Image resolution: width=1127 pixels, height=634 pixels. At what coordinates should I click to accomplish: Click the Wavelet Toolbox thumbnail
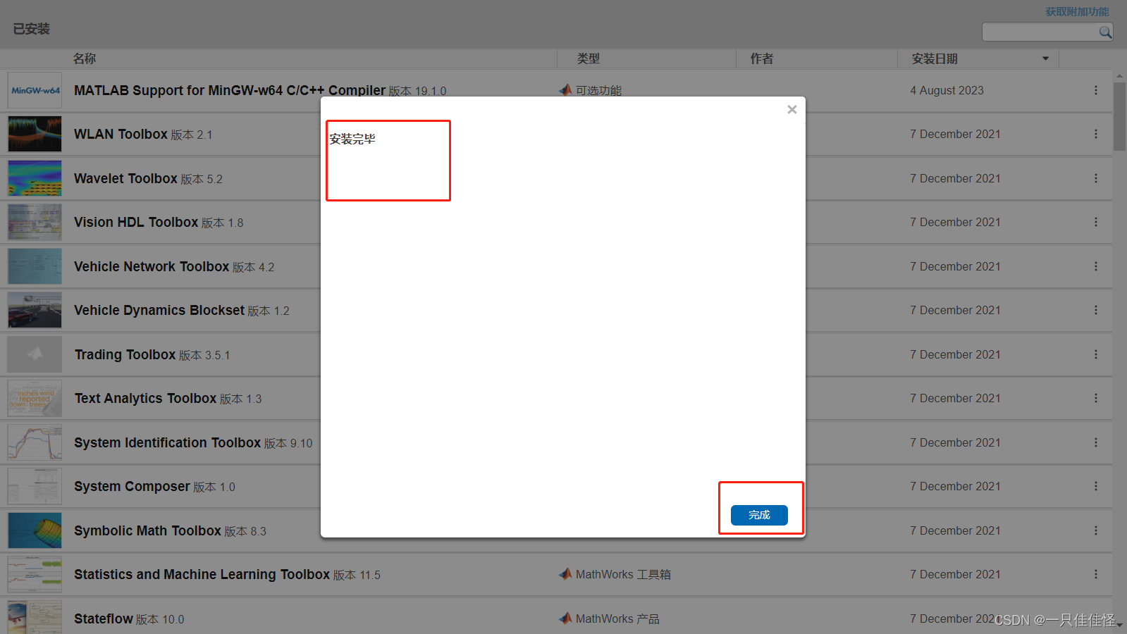(x=35, y=178)
